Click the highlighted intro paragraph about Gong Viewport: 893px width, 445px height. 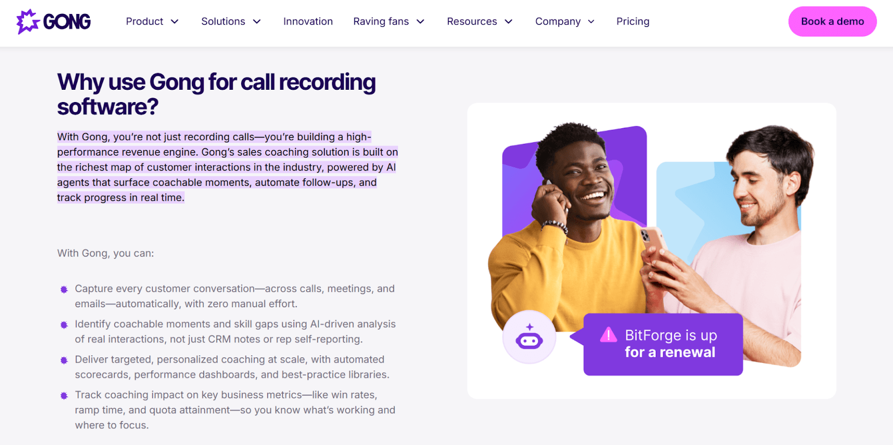pos(228,167)
